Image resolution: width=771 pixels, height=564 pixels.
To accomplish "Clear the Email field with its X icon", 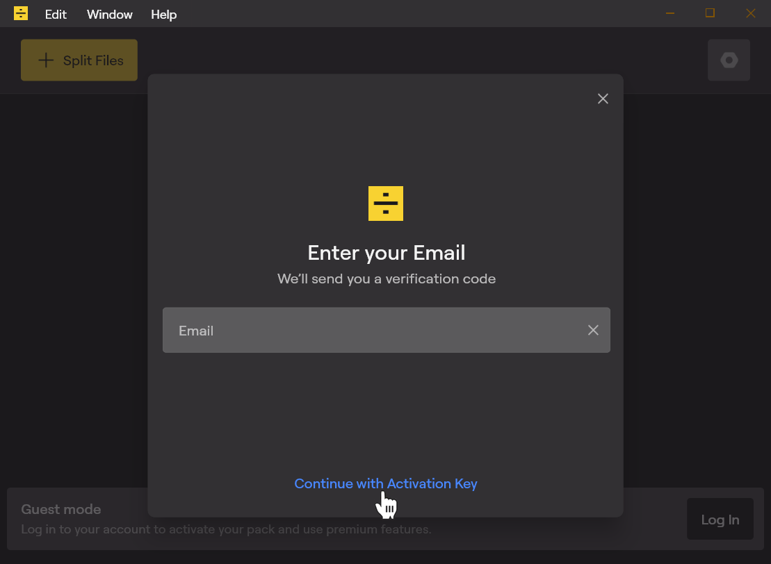I will [593, 330].
